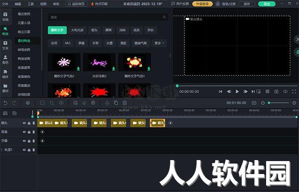Step forward one frame

[x=245, y=92]
